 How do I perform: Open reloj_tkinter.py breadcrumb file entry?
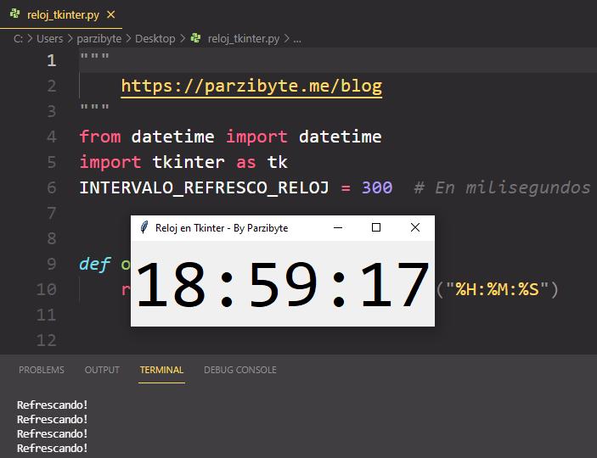tap(244, 39)
